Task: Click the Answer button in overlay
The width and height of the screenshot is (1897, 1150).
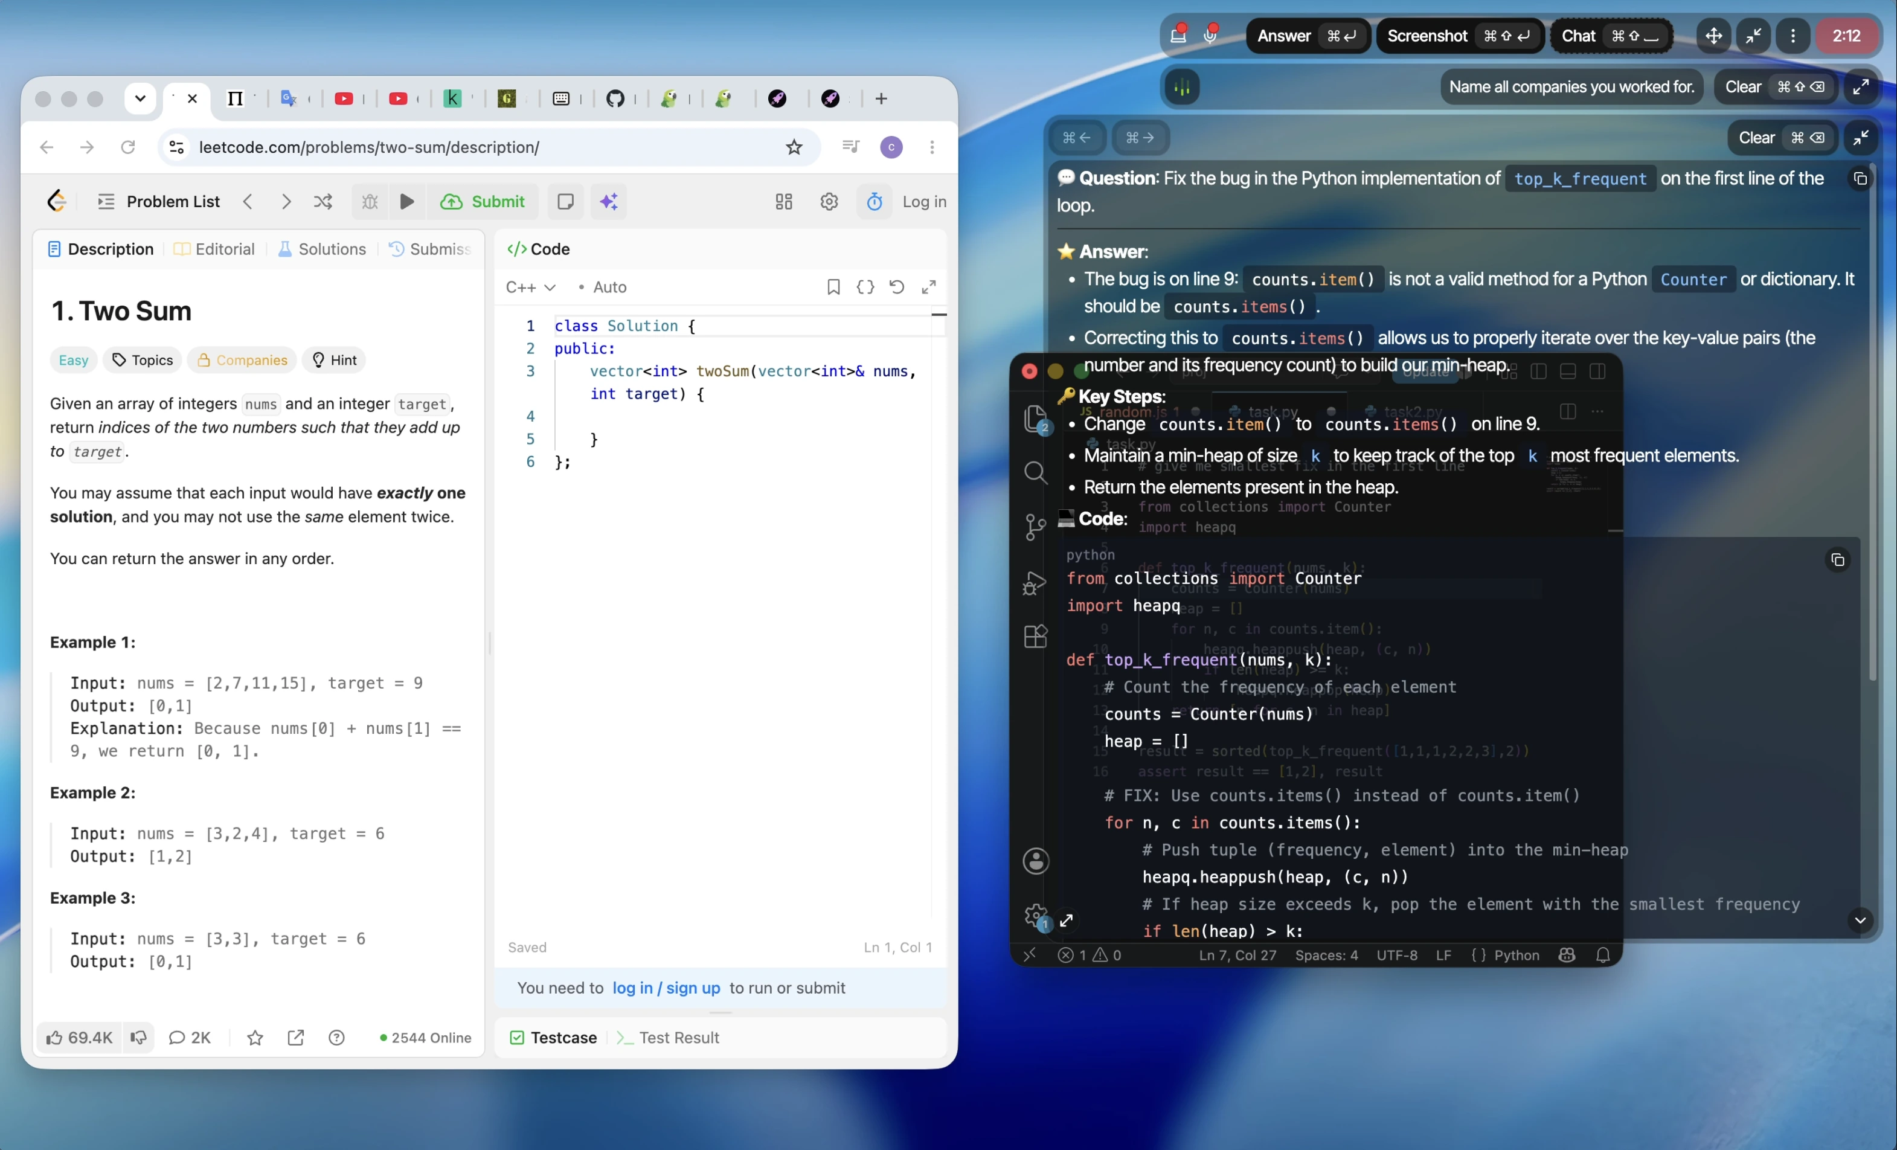Action: pos(1308,36)
